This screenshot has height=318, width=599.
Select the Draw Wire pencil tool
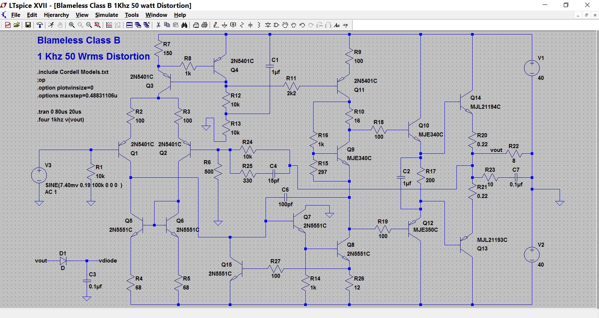(x=216, y=25)
